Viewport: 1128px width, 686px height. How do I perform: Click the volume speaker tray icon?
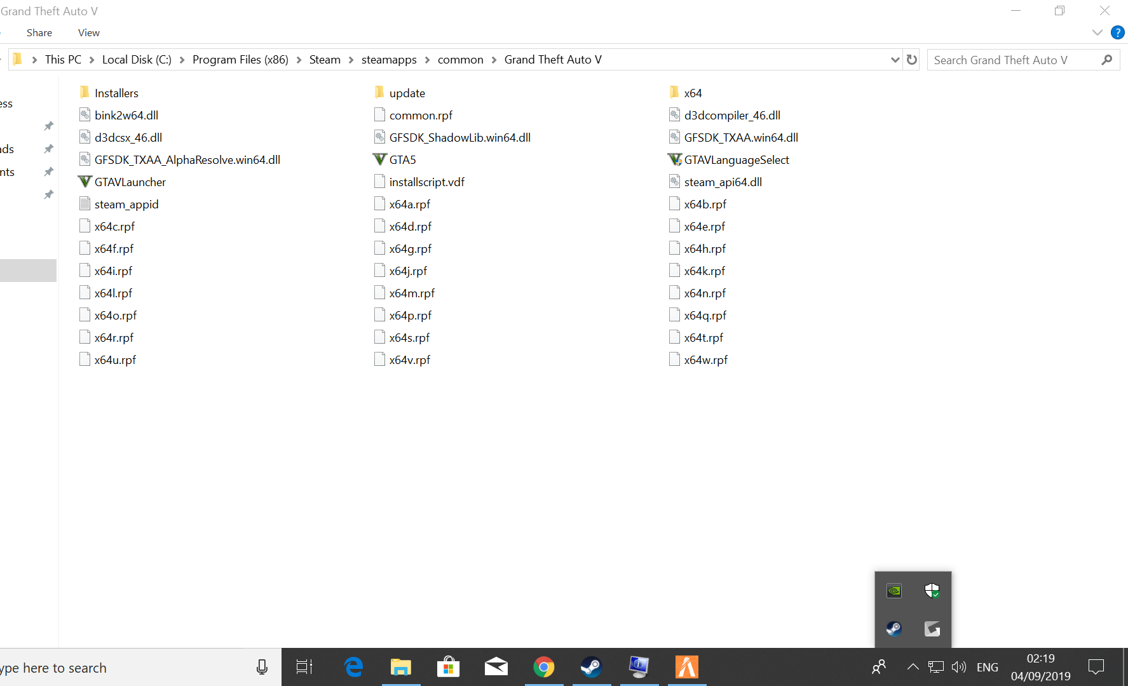point(959,667)
